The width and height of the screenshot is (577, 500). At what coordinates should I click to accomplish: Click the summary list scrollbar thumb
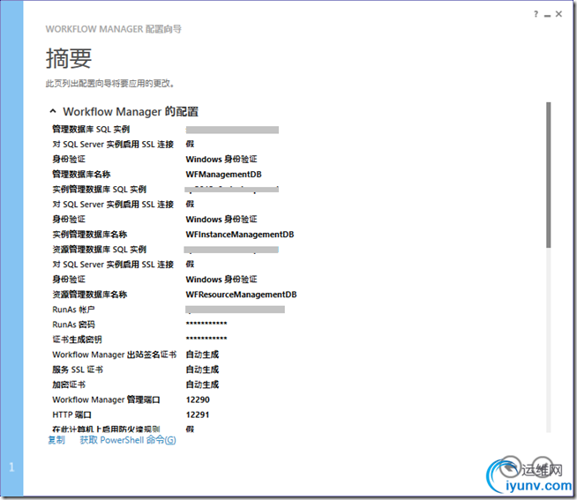[548, 175]
